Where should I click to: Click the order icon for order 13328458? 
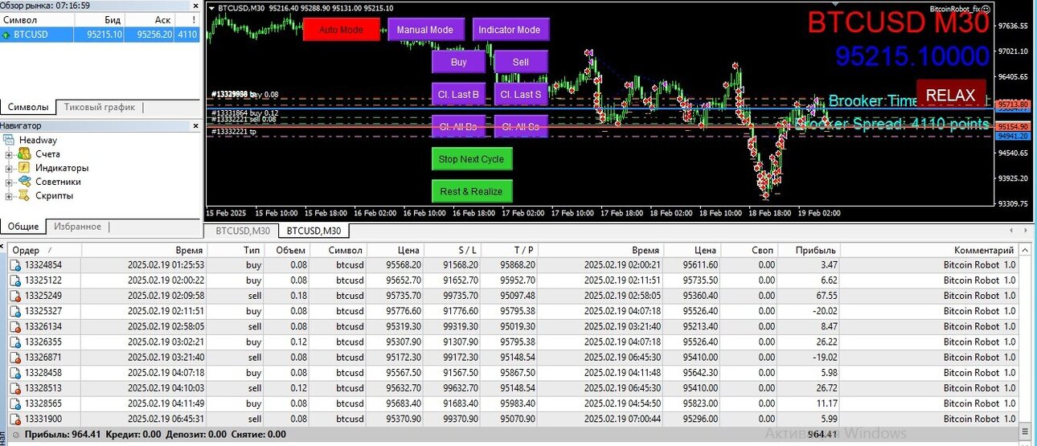click(x=15, y=373)
